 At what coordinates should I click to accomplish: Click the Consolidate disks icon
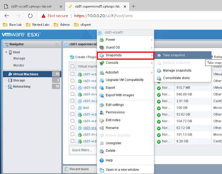tap(159, 78)
